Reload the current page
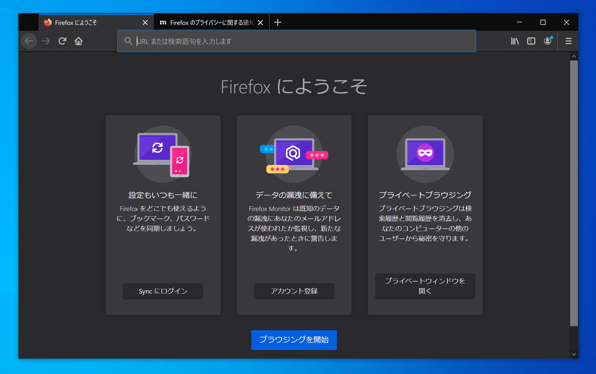 [62, 41]
